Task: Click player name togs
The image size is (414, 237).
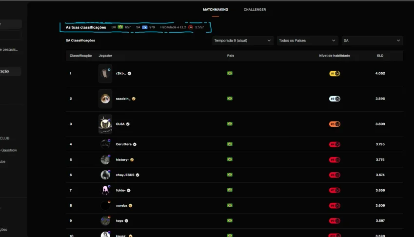Action: click(119, 220)
